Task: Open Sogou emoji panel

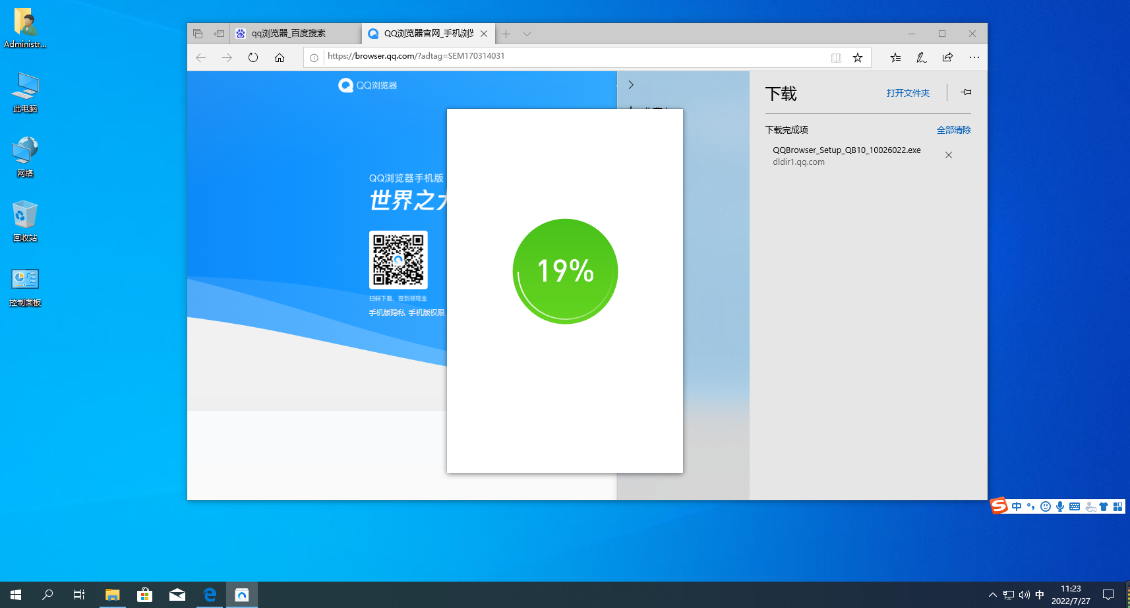Action: [1046, 506]
